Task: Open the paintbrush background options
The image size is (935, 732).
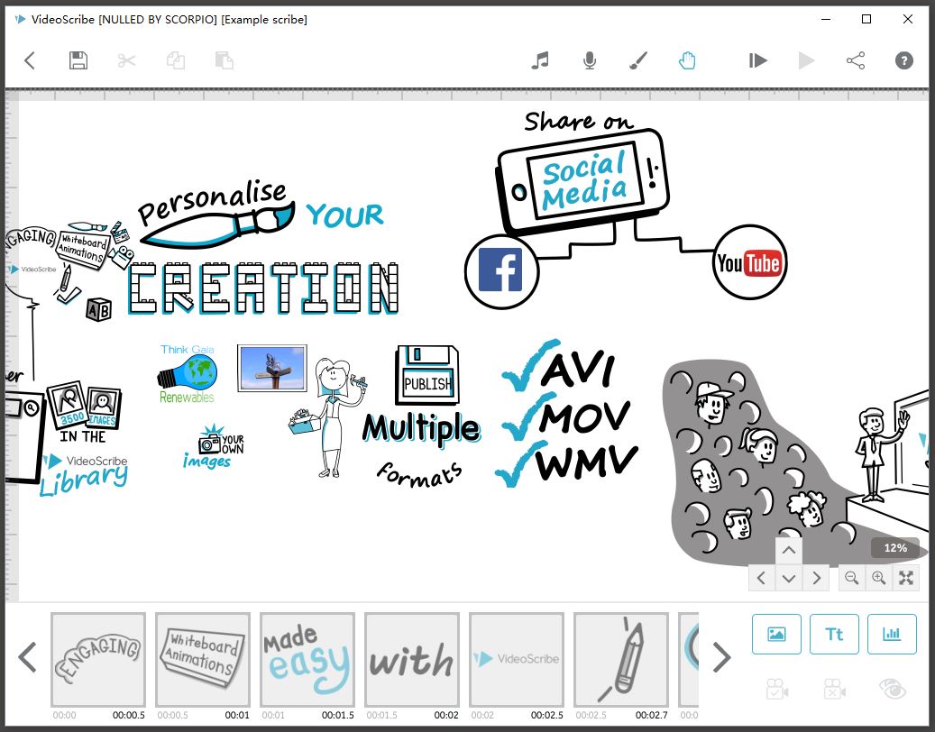Action: (638, 60)
